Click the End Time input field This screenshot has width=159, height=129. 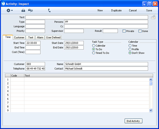tap(33, 47)
